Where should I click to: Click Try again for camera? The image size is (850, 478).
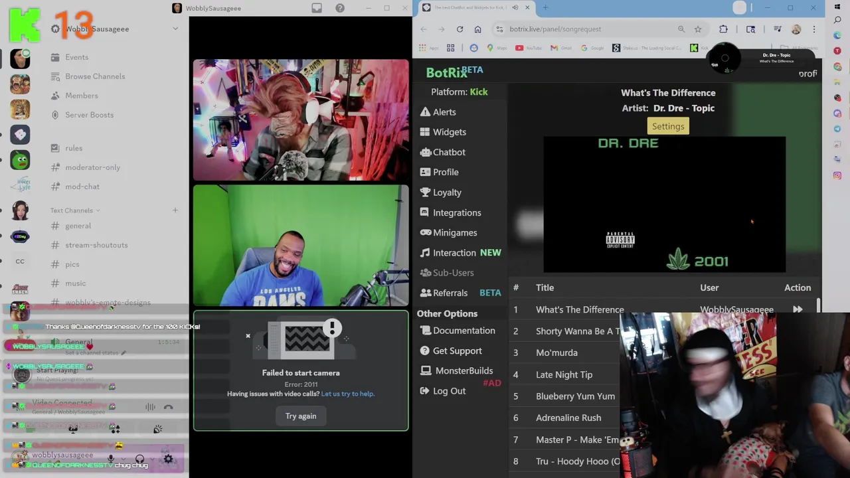click(x=301, y=416)
